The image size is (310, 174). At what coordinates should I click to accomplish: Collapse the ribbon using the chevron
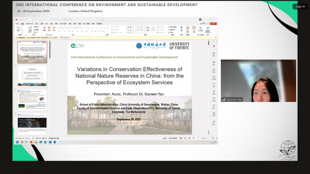click(x=215, y=34)
